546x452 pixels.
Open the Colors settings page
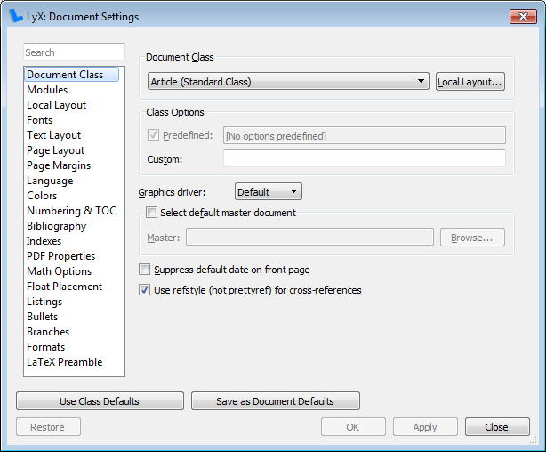(42, 196)
